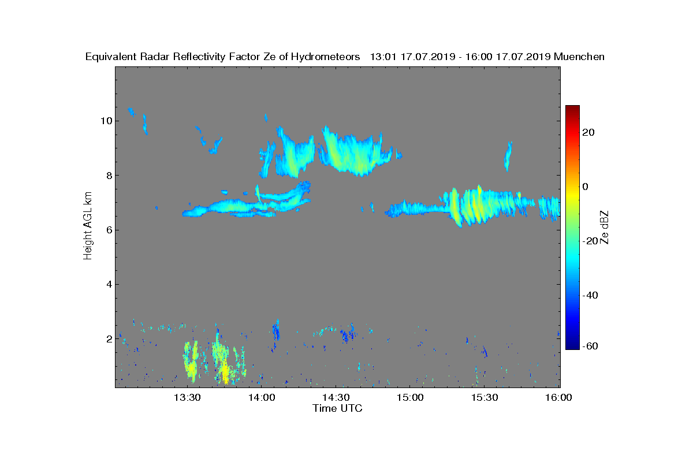Click the height tick label 2

pyautogui.click(x=108, y=338)
